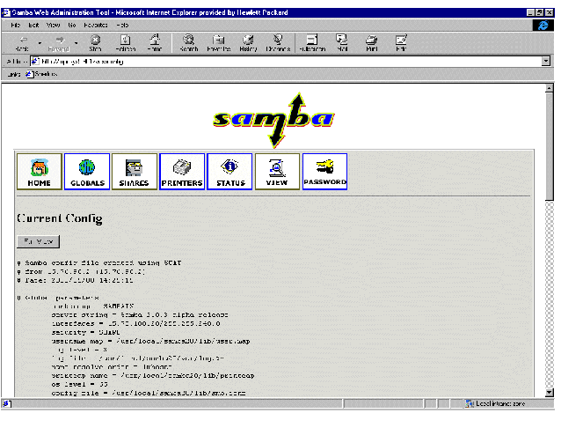Click the 'os level' config line

pos(79,384)
